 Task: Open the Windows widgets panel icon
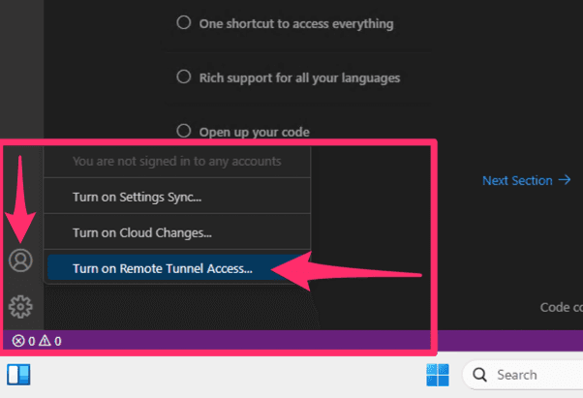pyautogui.click(x=20, y=375)
